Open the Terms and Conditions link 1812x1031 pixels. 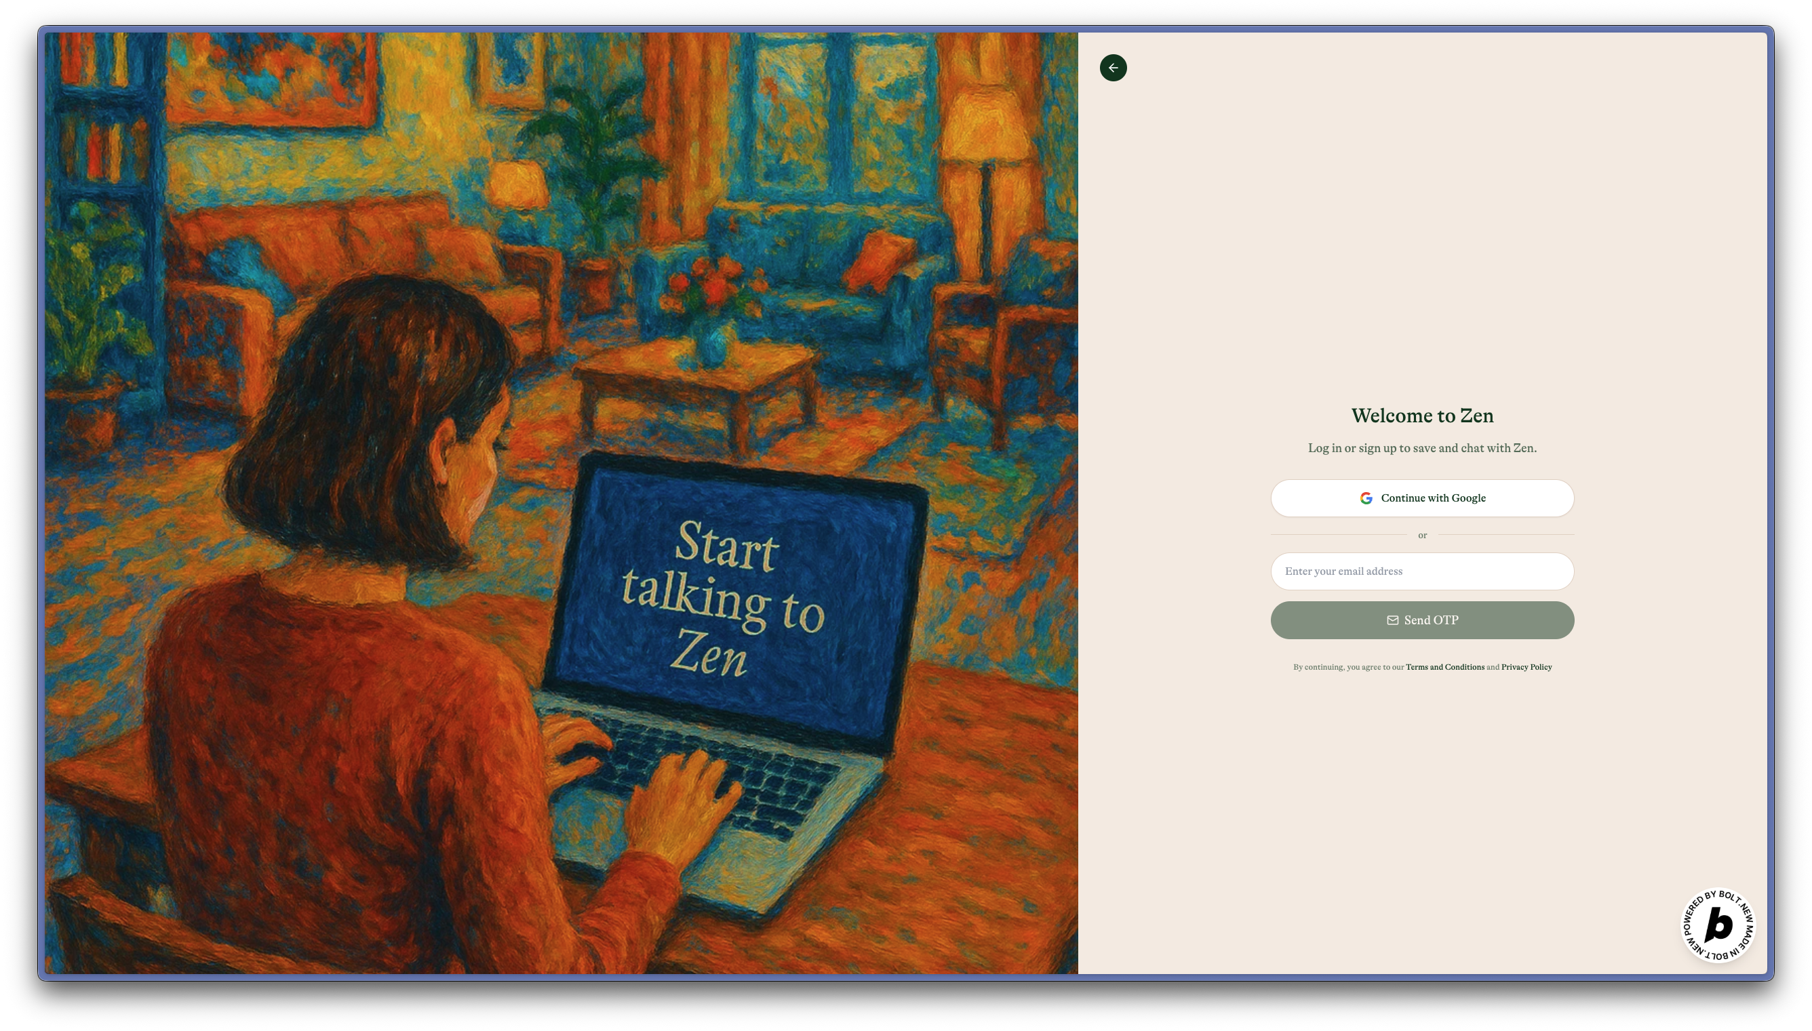click(1444, 667)
